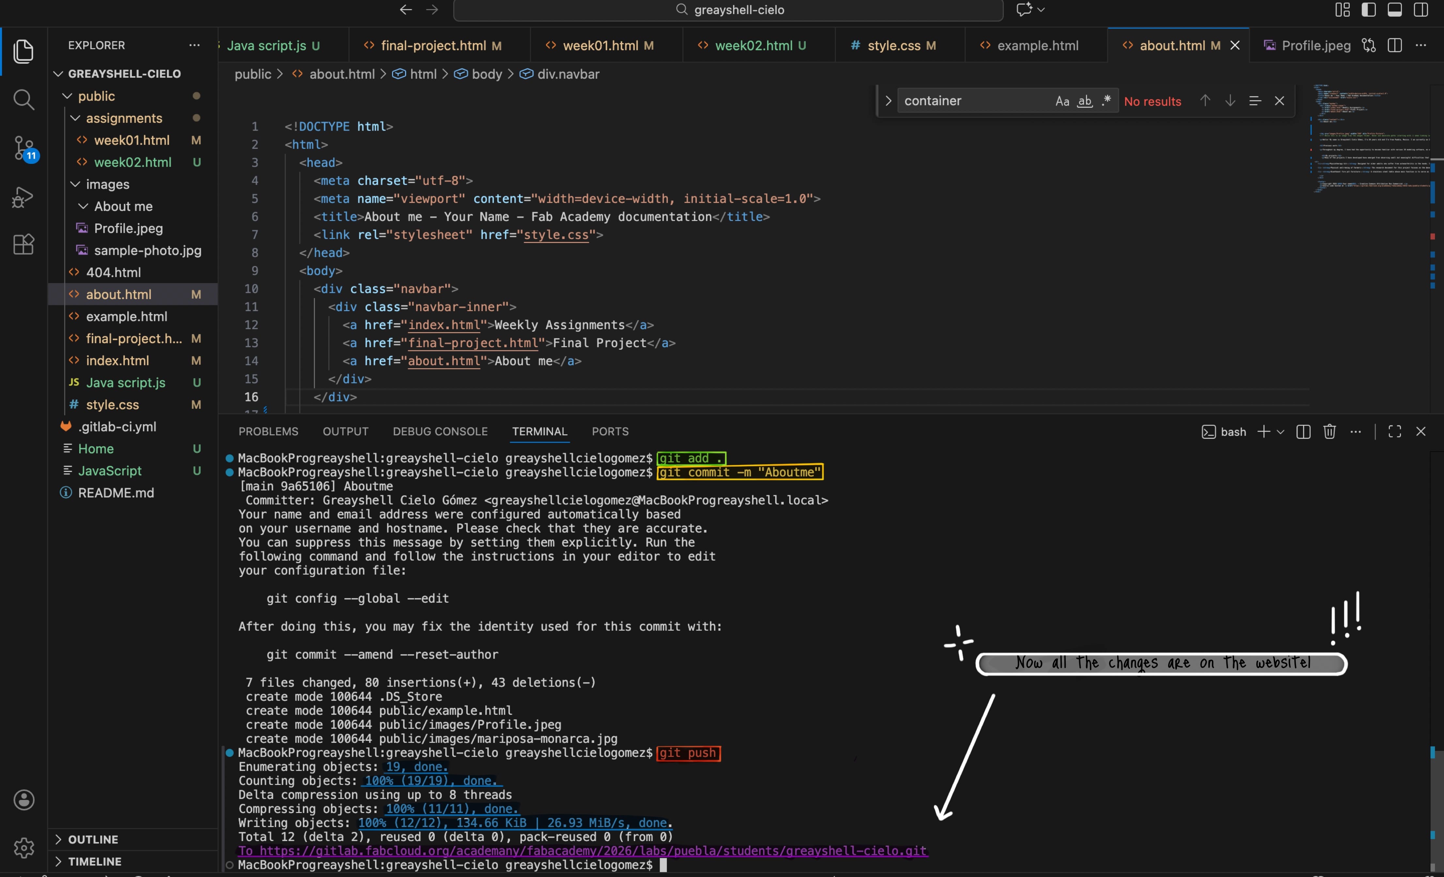This screenshot has width=1444, height=877.
Task: Open the Search view in sidebar
Action: [24, 100]
